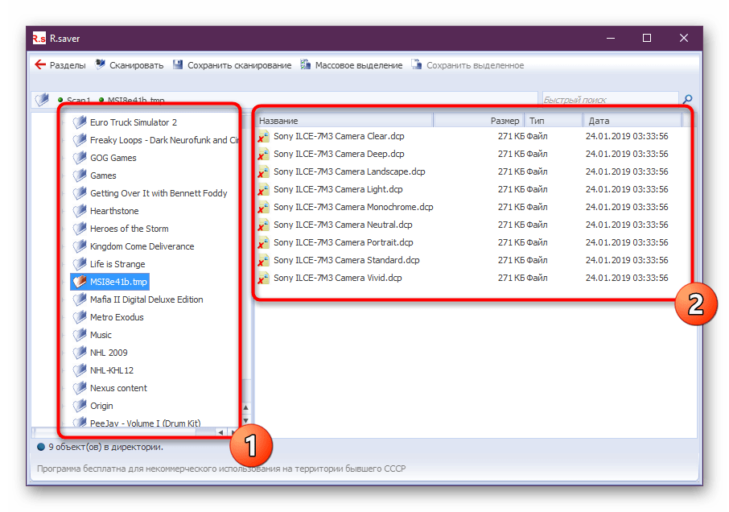Select Kingdom Come Deliverance folder icon
The width and height of the screenshot is (729, 512).
click(x=80, y=246)
